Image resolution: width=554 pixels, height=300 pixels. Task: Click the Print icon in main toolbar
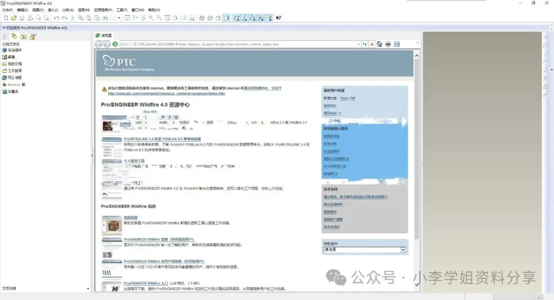click(30, 17)
